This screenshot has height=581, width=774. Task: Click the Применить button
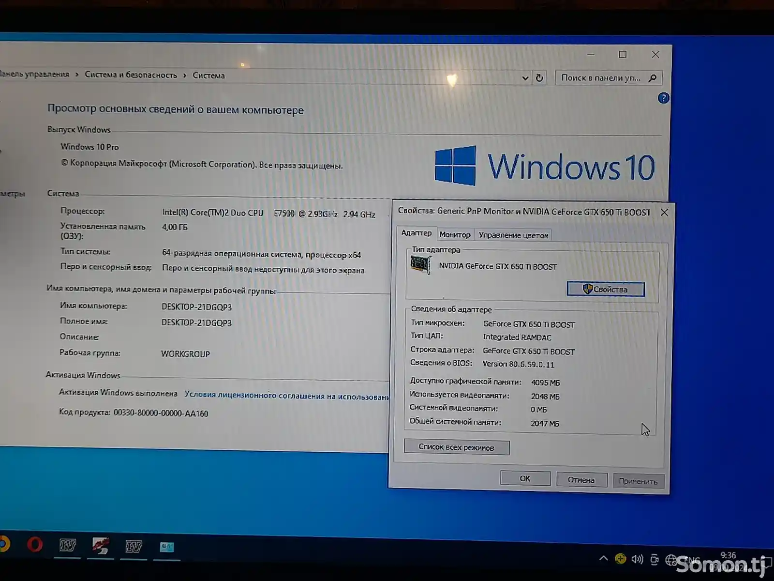638,481
